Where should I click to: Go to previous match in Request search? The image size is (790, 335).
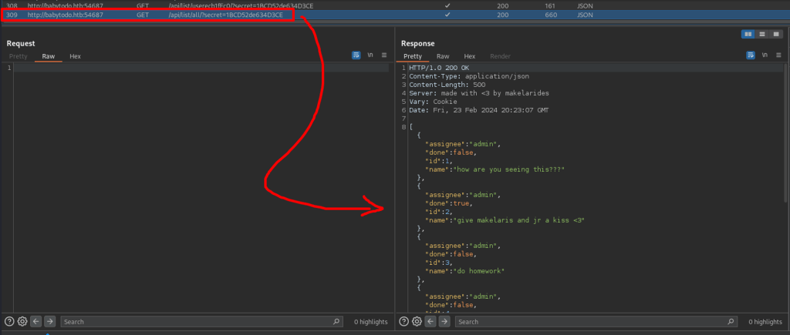[x=36, y=321]
